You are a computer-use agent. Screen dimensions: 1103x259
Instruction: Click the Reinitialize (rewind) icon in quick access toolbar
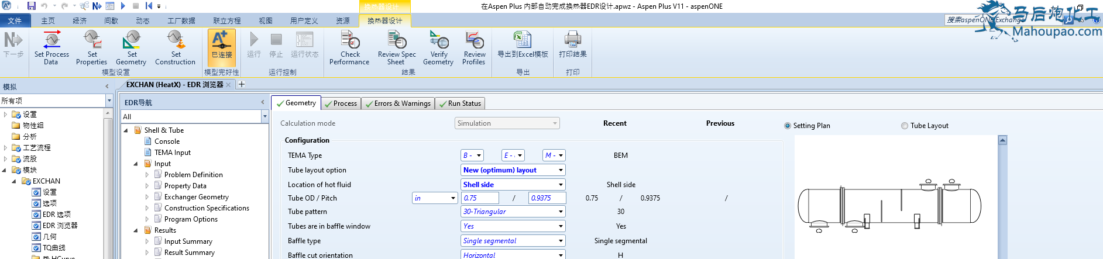tap(149, 6)
